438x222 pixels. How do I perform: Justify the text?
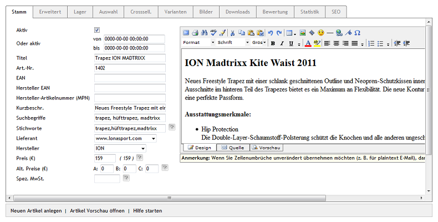354,43
